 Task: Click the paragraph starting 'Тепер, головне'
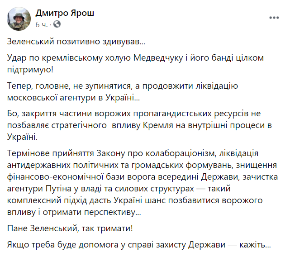(x=123, y=91)
